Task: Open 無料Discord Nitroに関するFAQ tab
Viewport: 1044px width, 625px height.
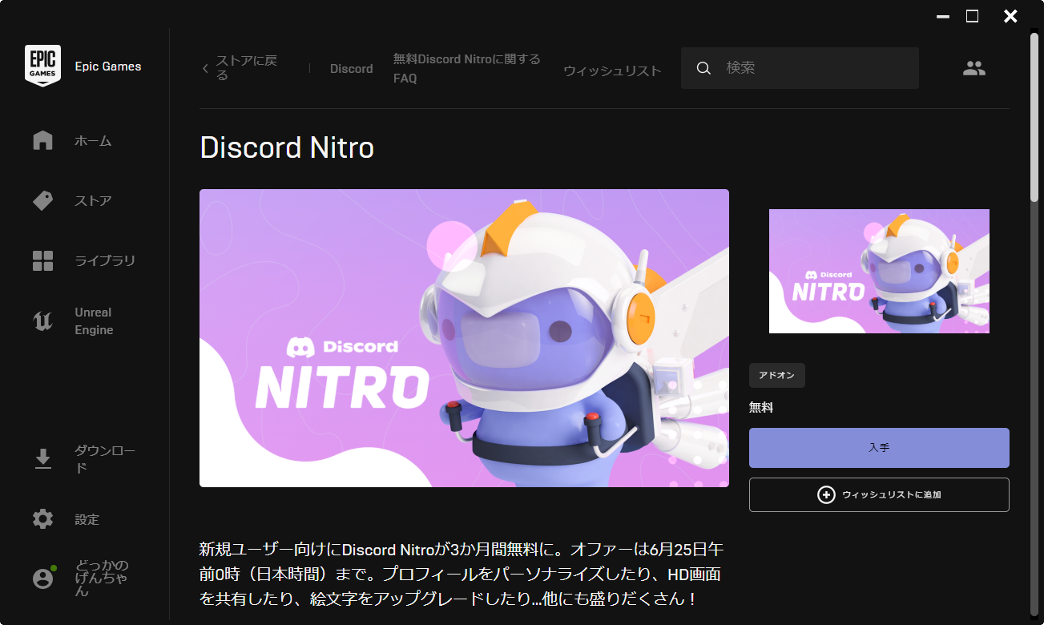Action: (466, 69)
